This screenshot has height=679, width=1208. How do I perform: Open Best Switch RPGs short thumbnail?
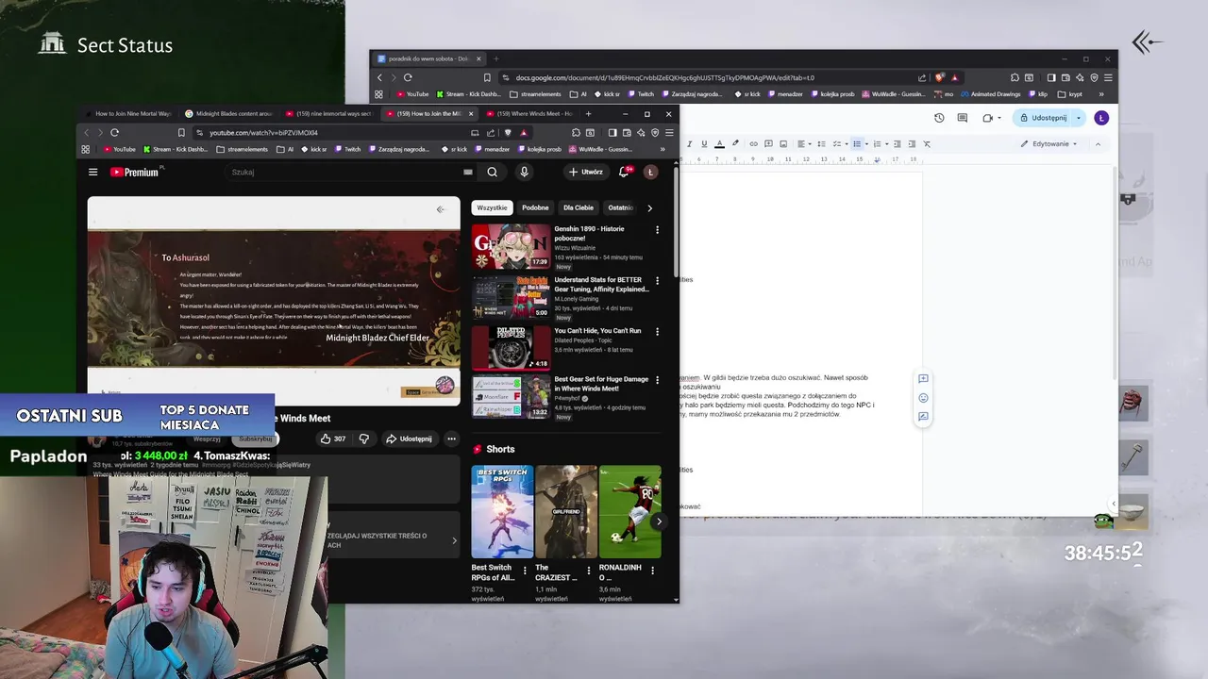(502, 512)
